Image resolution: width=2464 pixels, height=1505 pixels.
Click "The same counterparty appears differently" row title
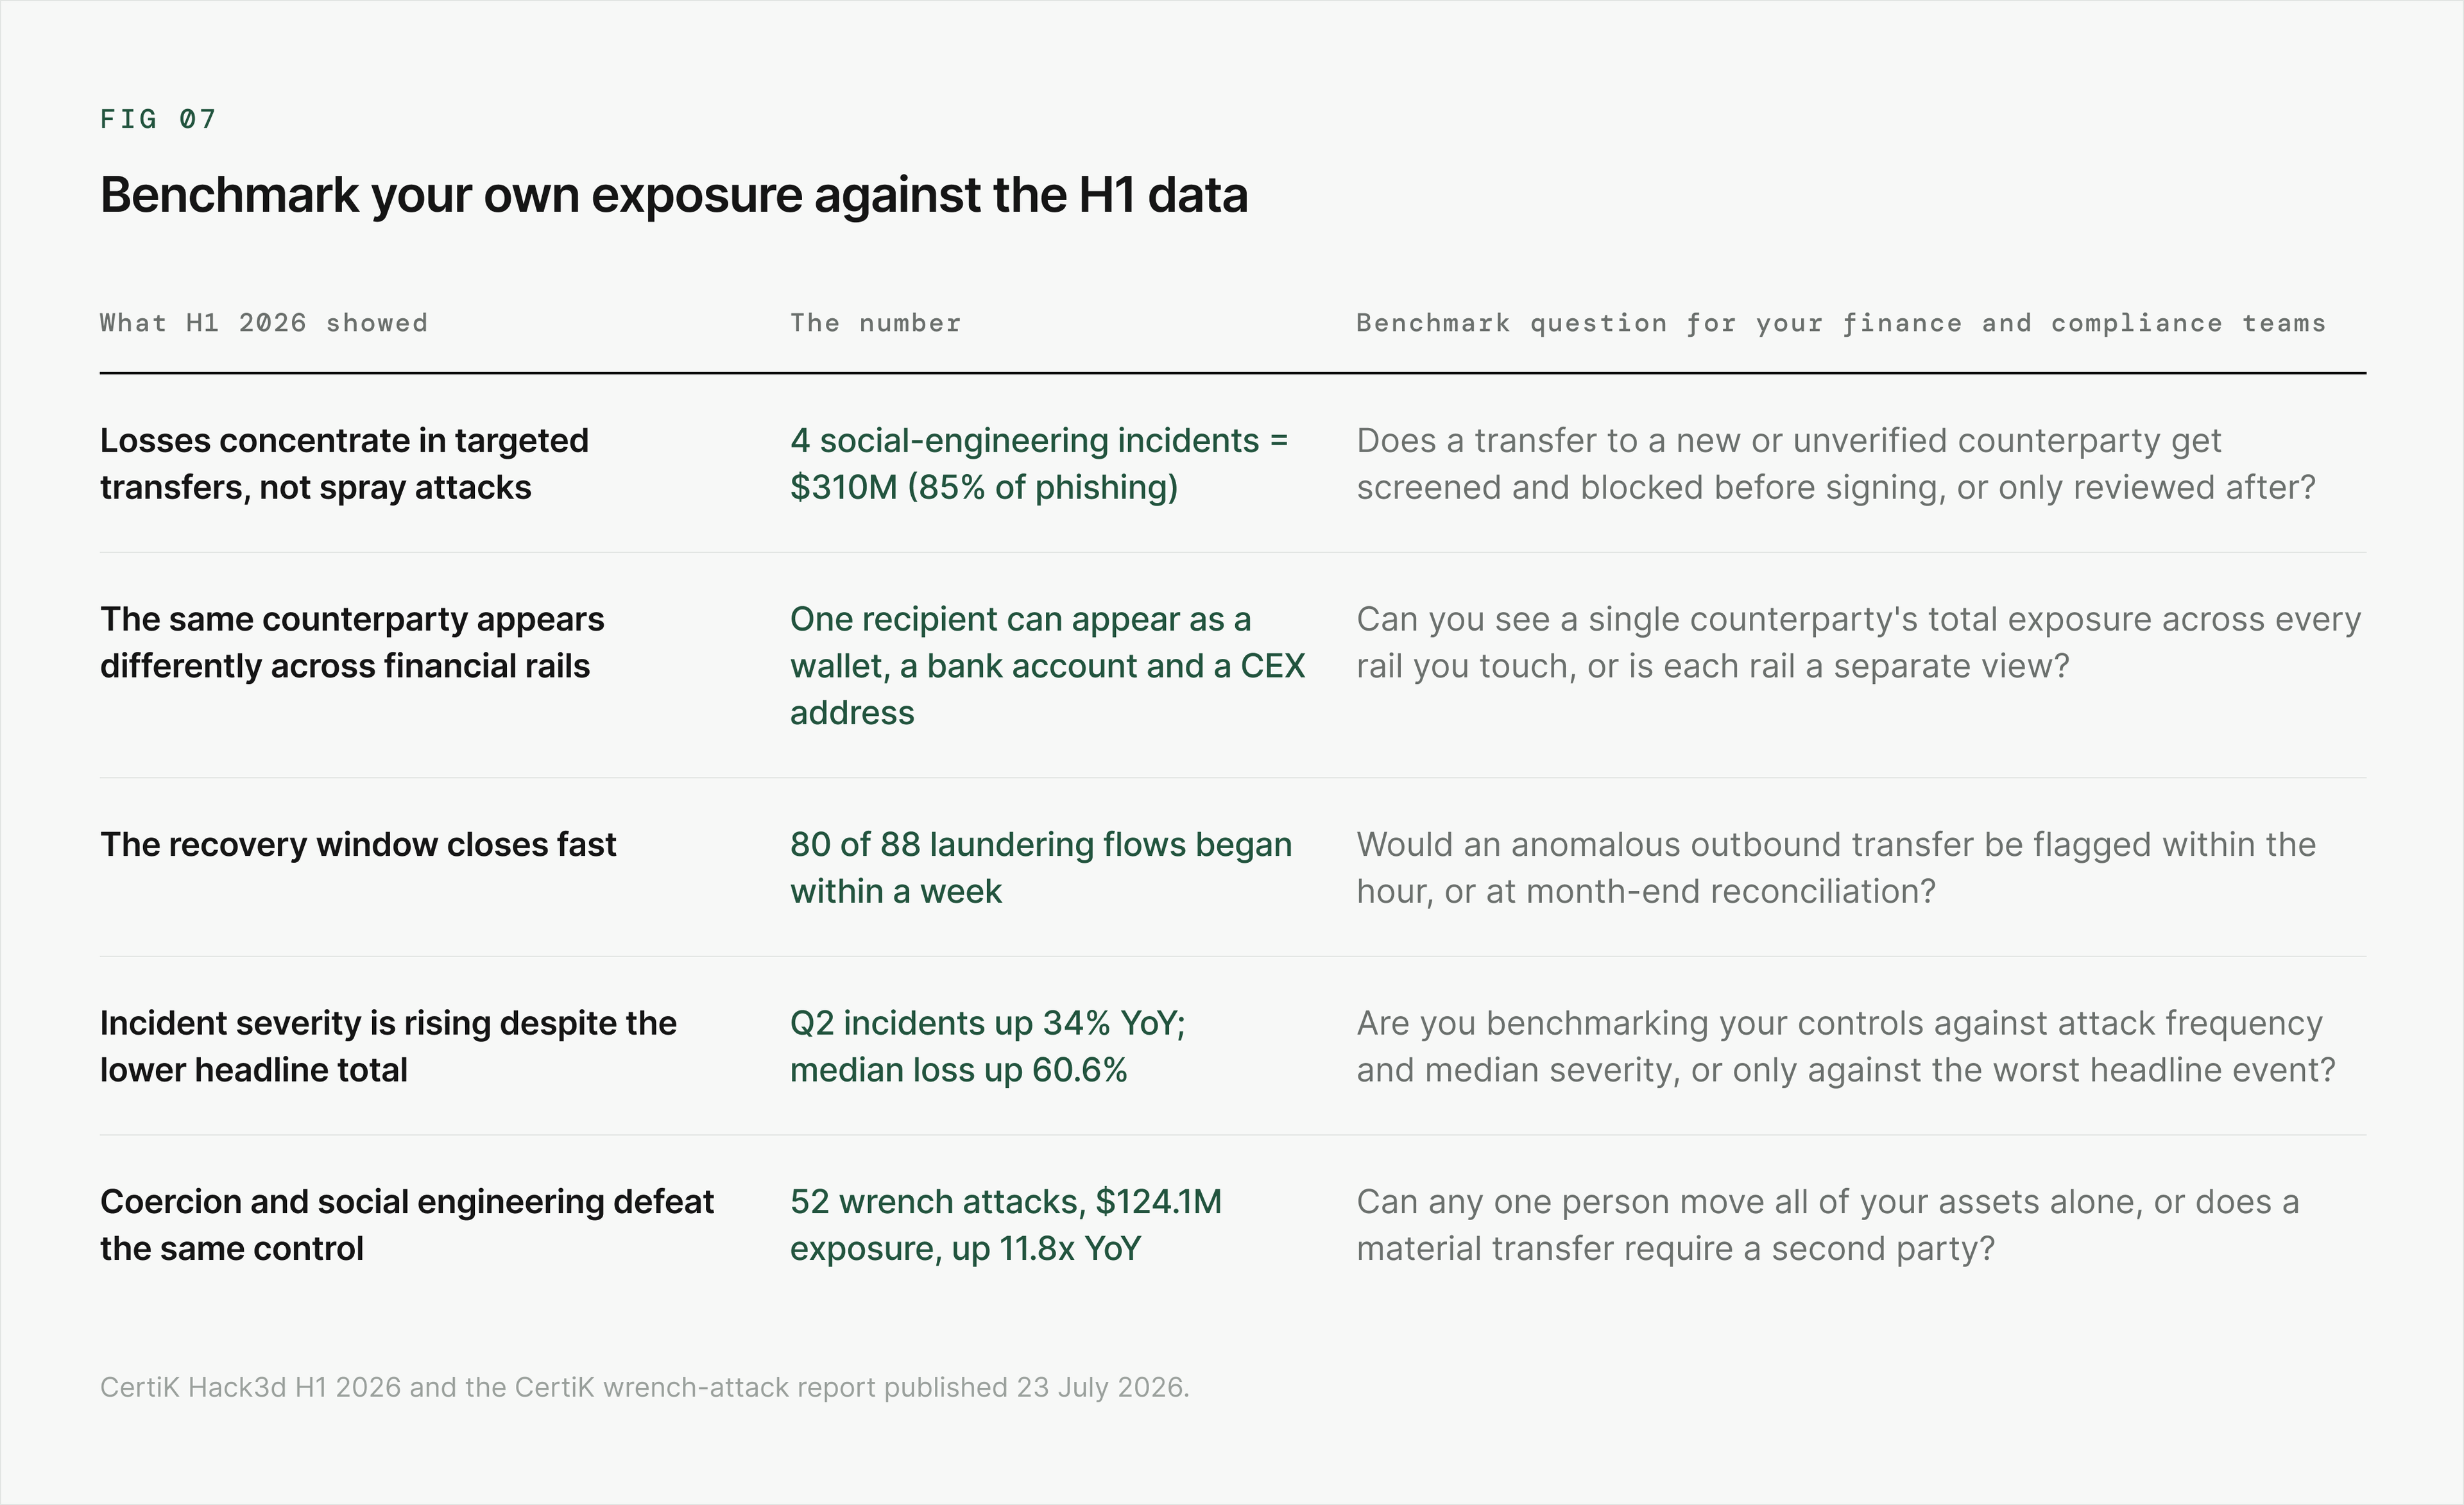click(352, 642)
